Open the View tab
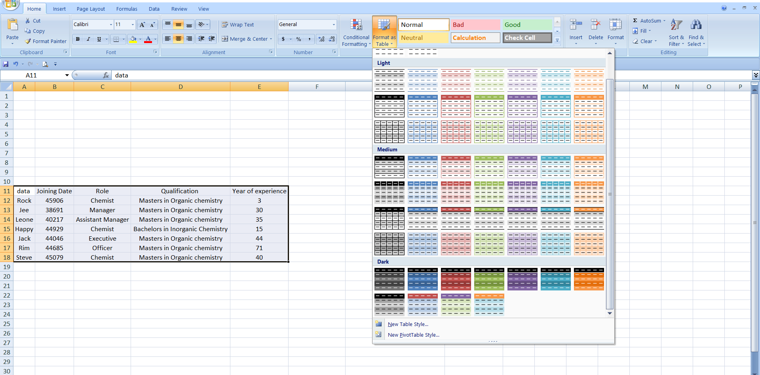760x375 pixels. click(x=203, y=9)
